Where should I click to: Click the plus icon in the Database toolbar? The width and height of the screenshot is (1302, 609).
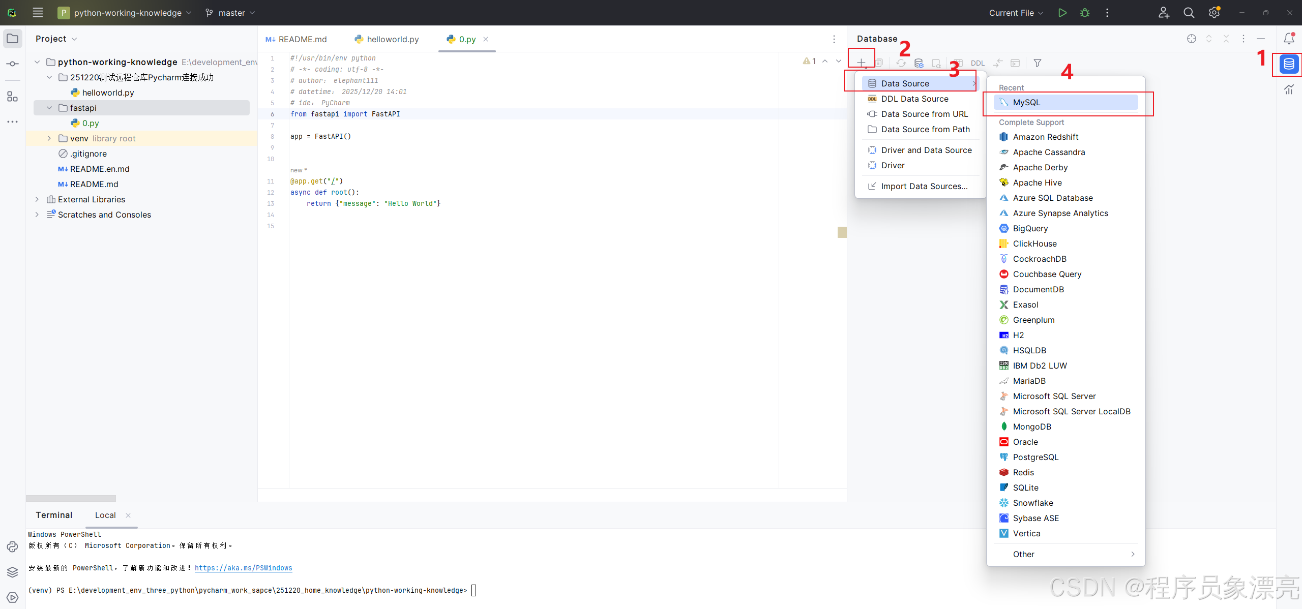coord(861,63)
